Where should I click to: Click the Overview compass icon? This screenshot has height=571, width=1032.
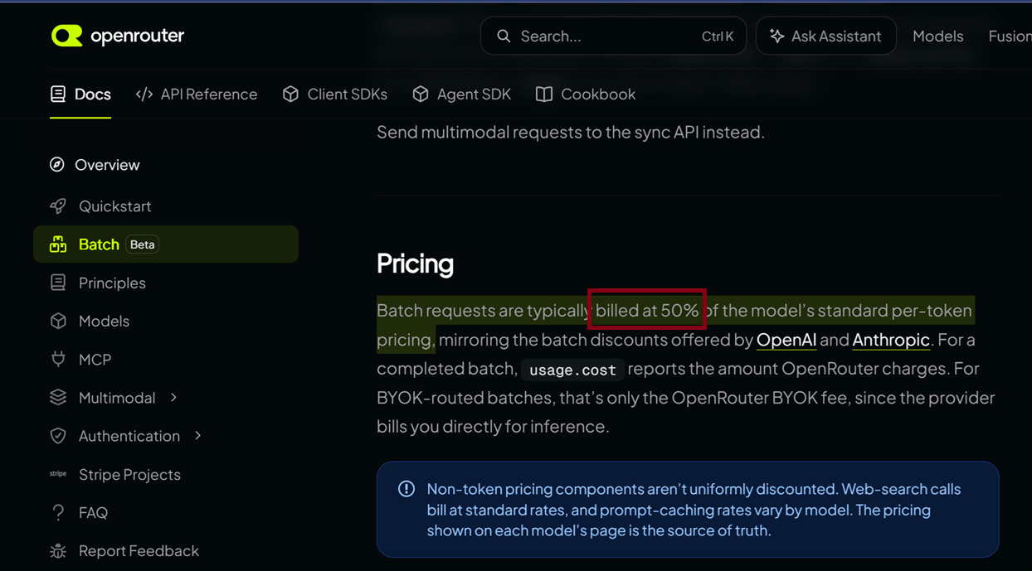coord(57,165)
